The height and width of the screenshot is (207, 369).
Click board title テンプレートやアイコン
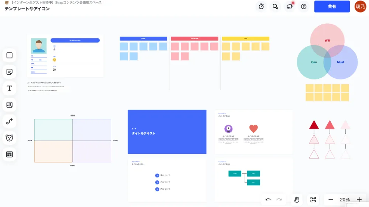27,9
